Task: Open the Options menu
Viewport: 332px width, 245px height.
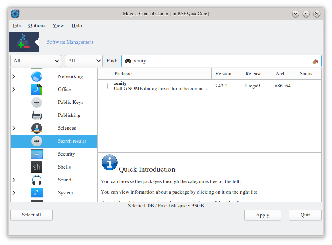Action: click(37, 25)
